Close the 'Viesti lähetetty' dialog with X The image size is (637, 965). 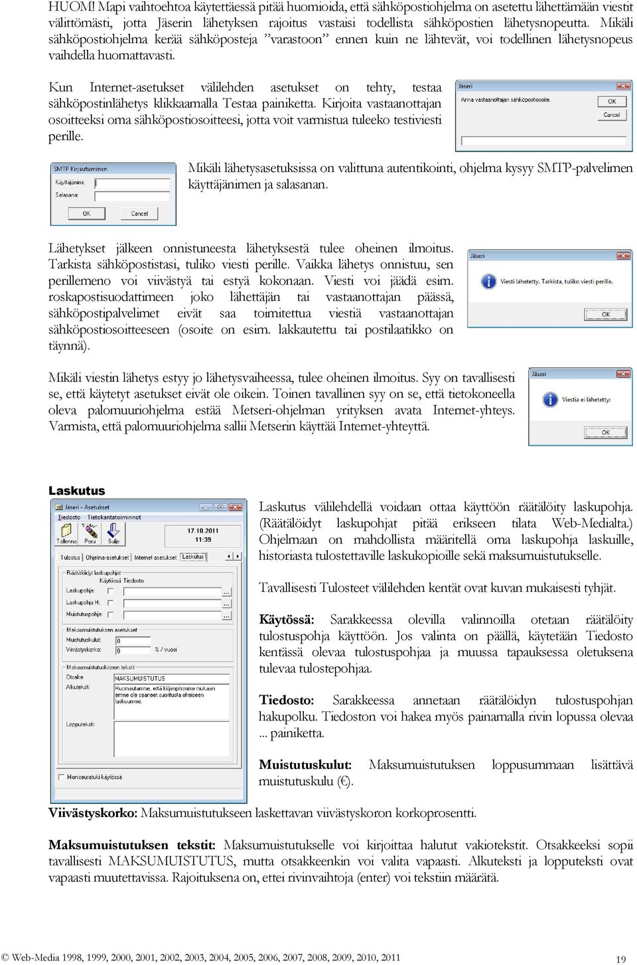624,256
